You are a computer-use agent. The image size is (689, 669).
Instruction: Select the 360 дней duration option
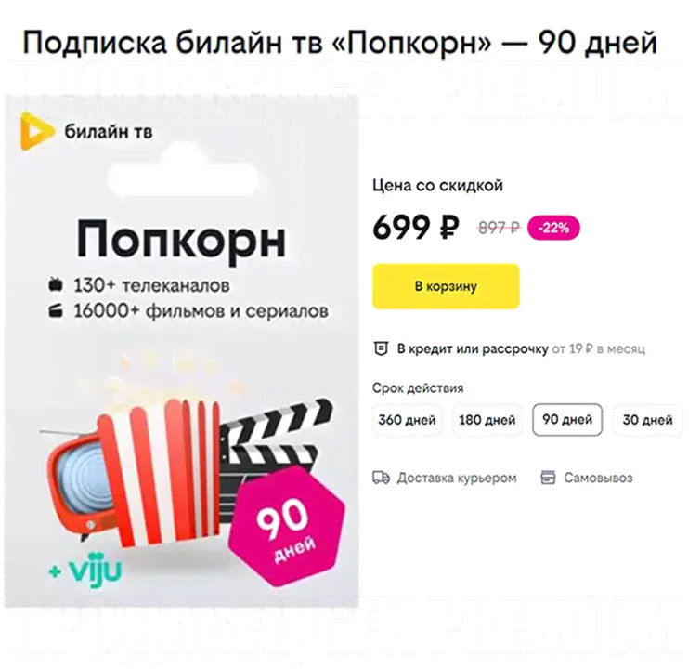[407, 420]
